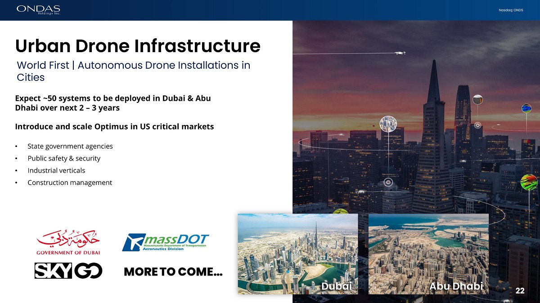The height and width of the screenshot is (303, 540).
Task: Click the massDOT Aeronautics Division logo
Action: point(165,242)
